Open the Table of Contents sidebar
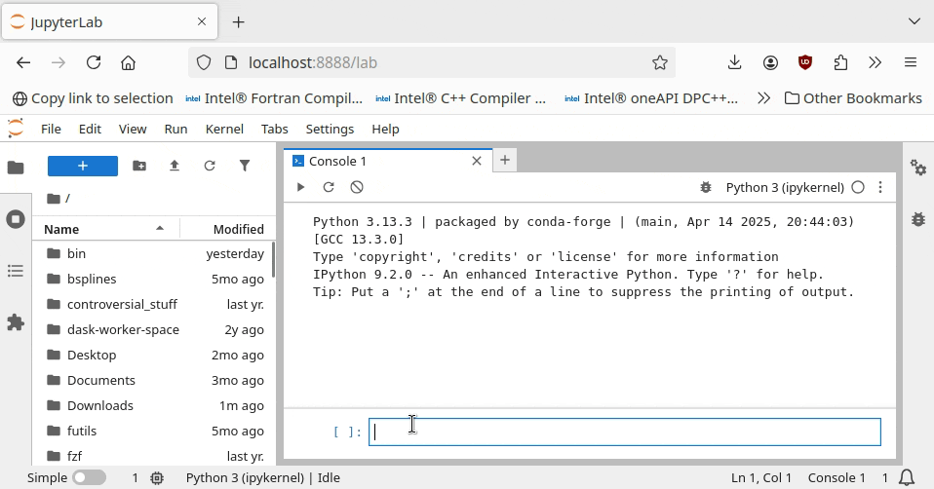934x489 pixels. (16, 271)
